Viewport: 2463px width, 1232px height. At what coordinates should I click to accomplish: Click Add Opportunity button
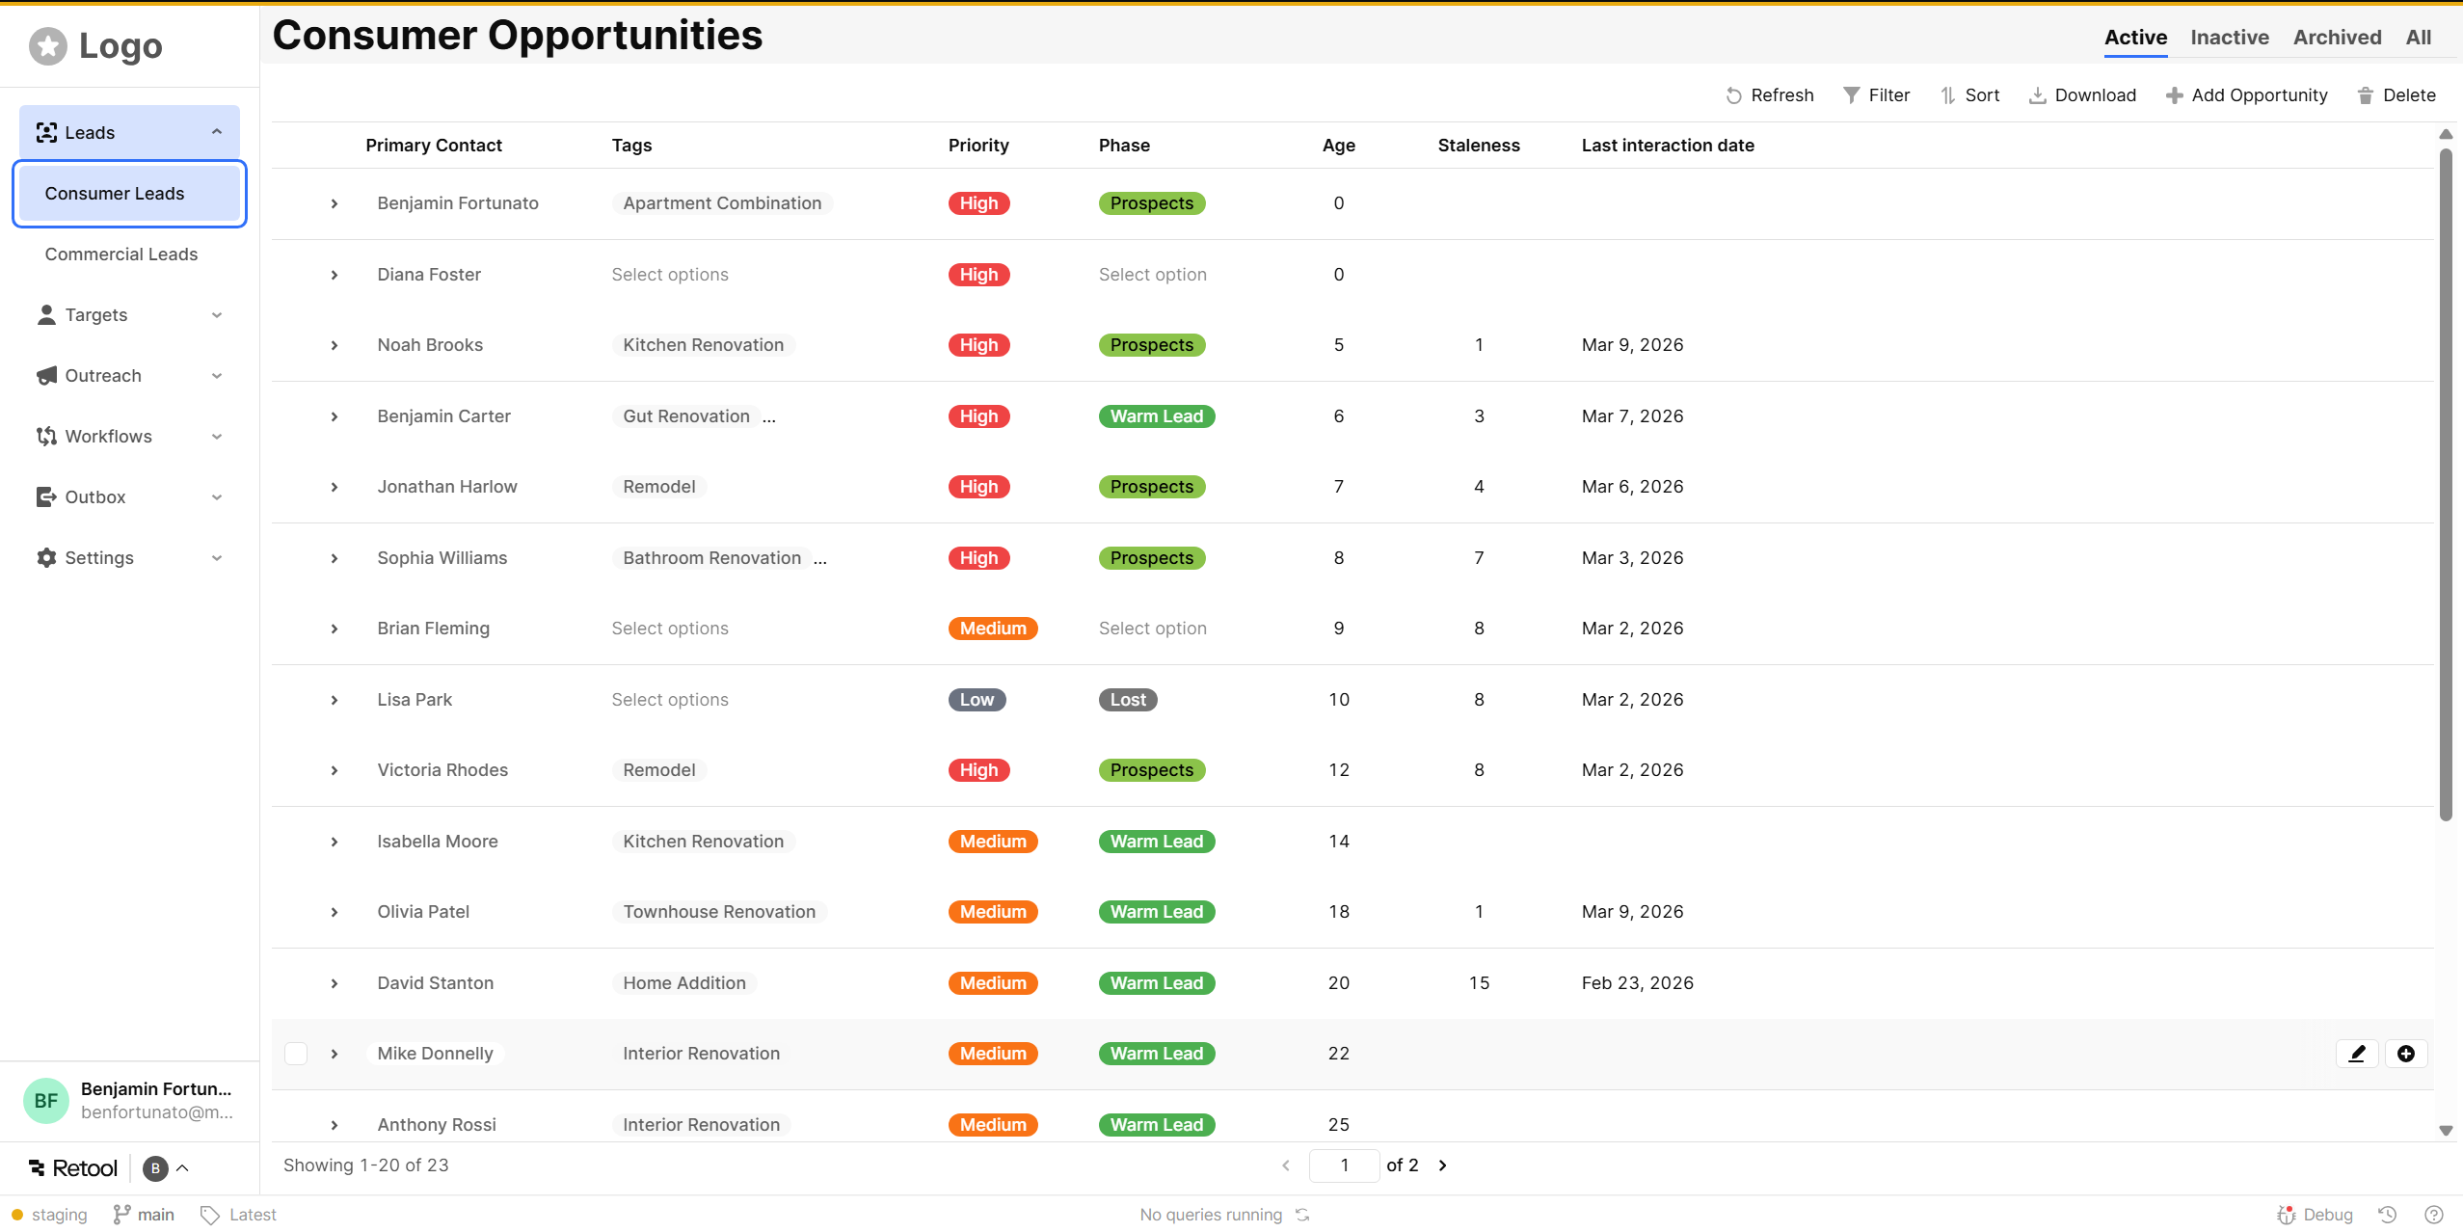coord(2246,95)
